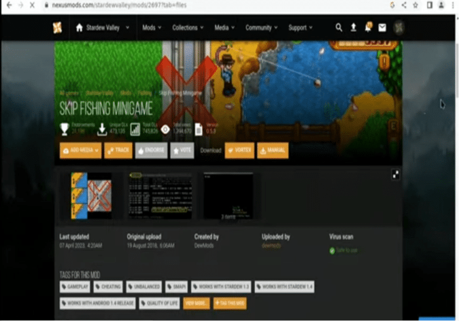Stop page loading with X button
Screen dimensions: 459x321
click(x=31, y=5)
